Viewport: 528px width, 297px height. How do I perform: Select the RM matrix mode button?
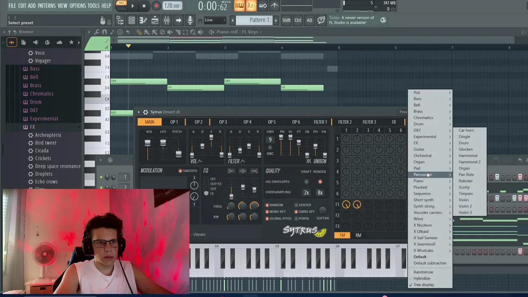358,235
